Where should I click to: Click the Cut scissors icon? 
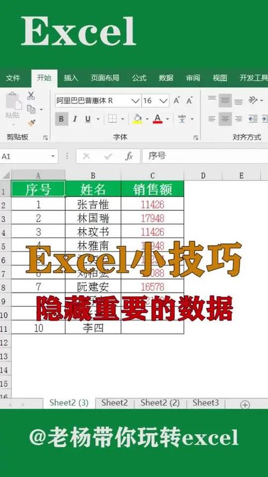point(31,96)
